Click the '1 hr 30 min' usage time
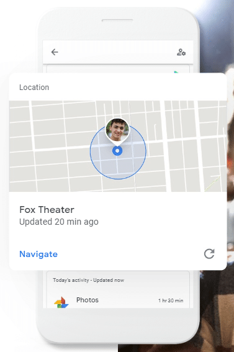 (x=171, y=300)
